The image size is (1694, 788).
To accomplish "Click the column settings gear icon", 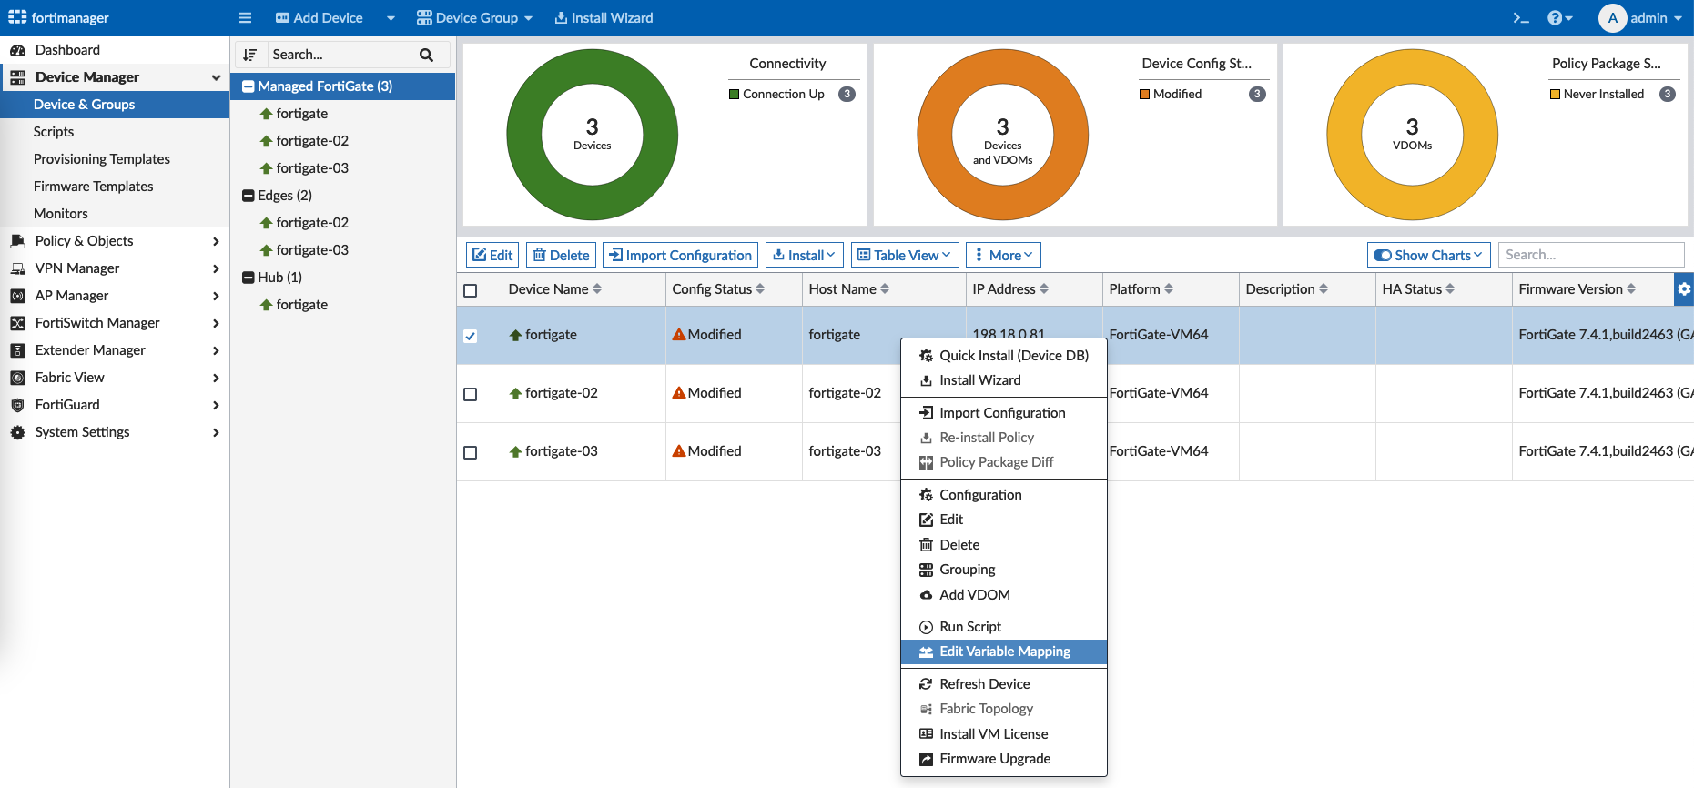I will tap(1684, 289).
